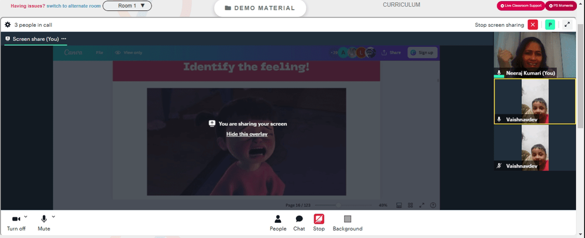585x238 pixels.
Task: Click Canva Sign up button
Action: click(x=422, y=52)
